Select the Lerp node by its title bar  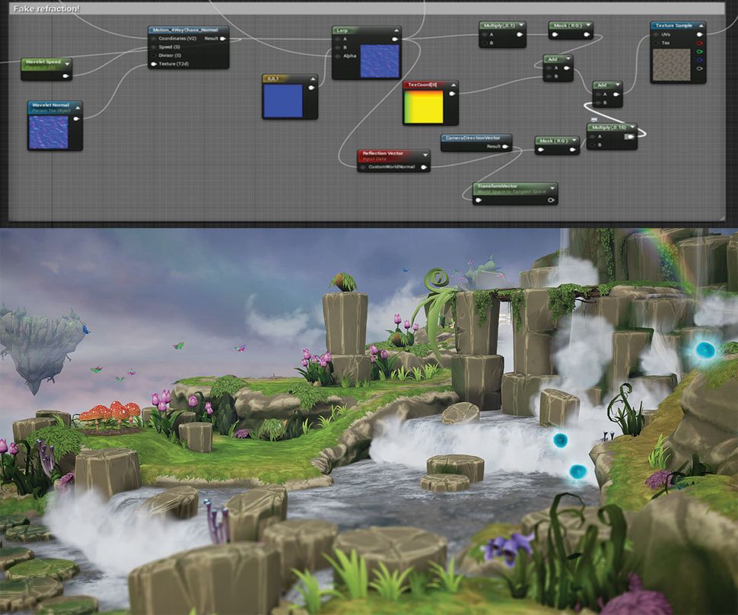tap(342, 29)
